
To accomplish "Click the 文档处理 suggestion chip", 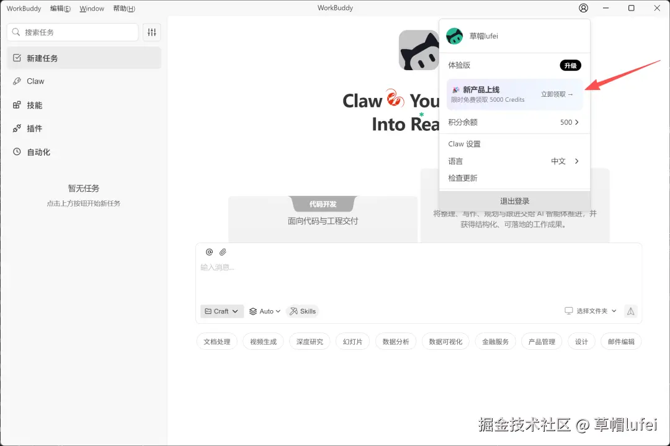I will tap(217, 342).
